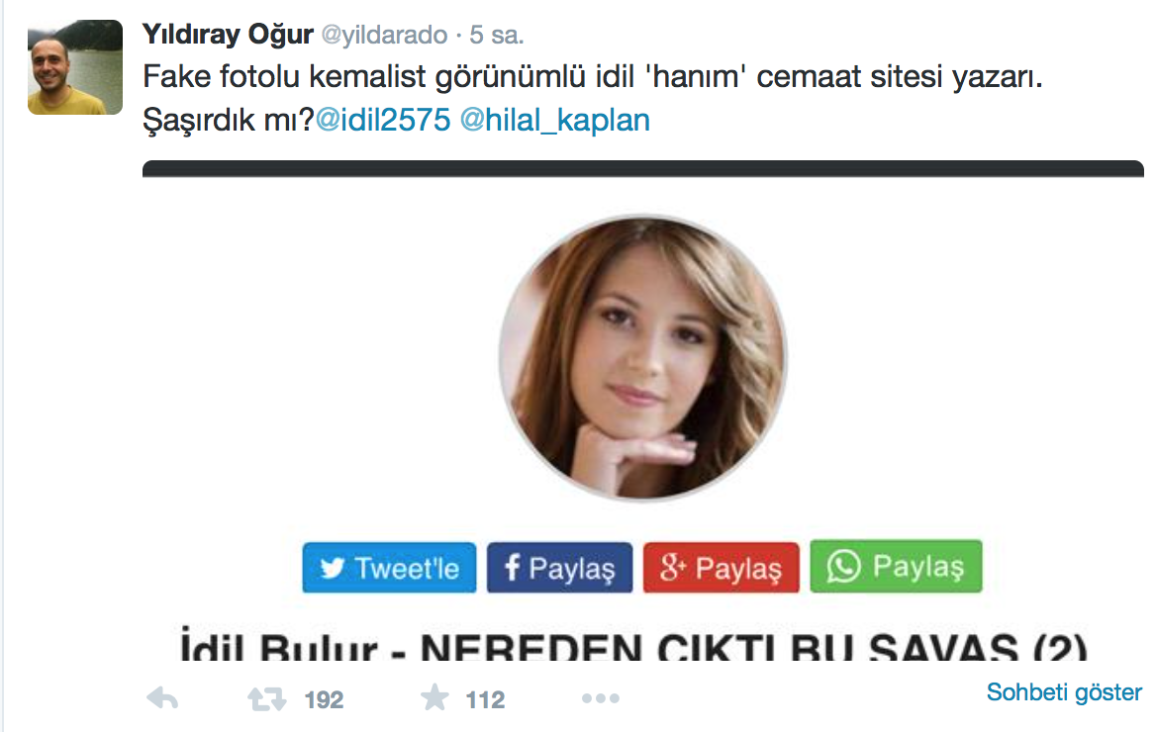Click the Tweet'le share button text

(x=407, y=569)
